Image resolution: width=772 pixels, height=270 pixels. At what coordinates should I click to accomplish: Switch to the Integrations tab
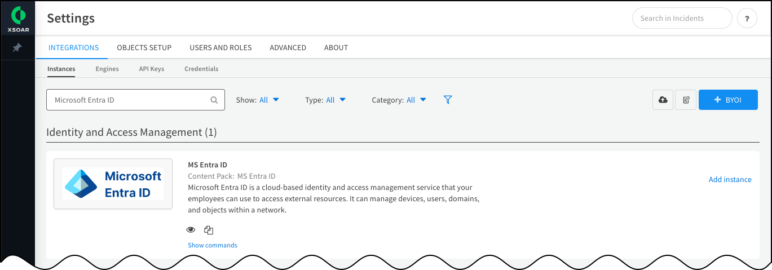click(x=74, y=47)
